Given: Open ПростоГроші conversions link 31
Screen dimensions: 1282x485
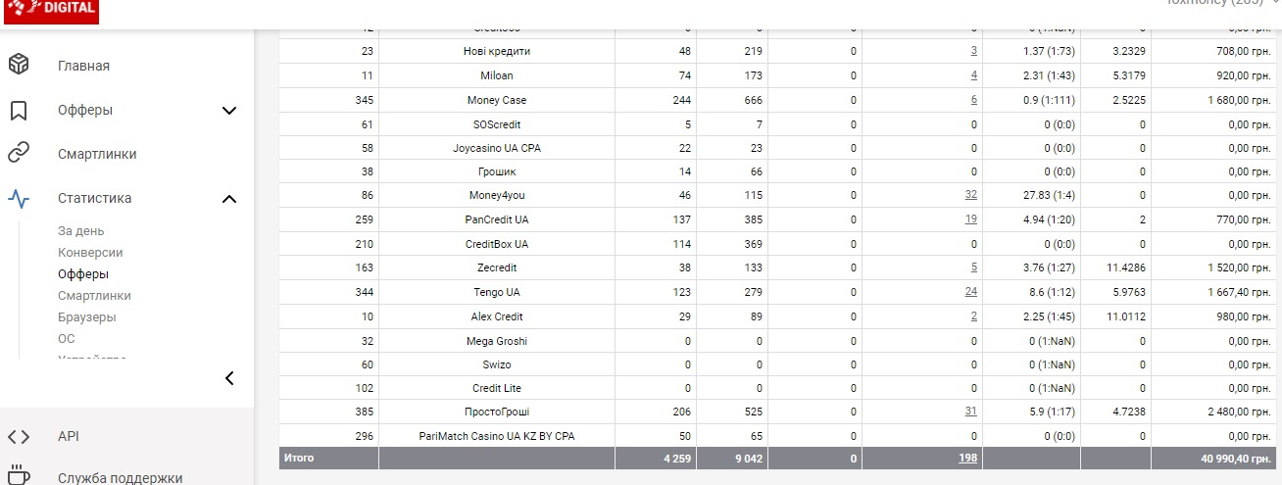Looking at the screenshot, I should 970,412.
